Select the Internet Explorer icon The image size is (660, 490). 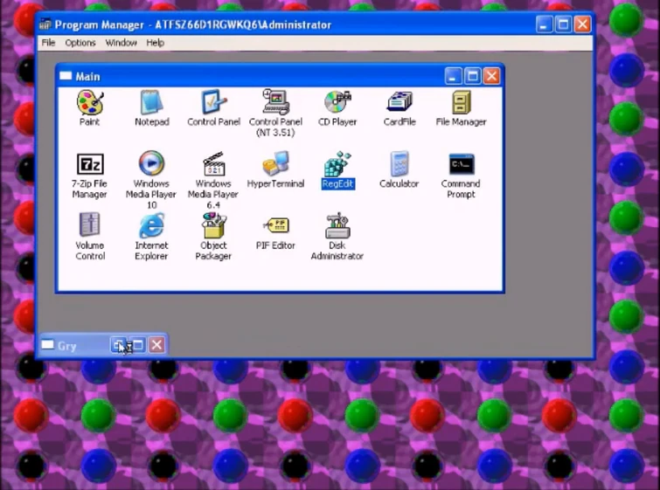point(151,225)
